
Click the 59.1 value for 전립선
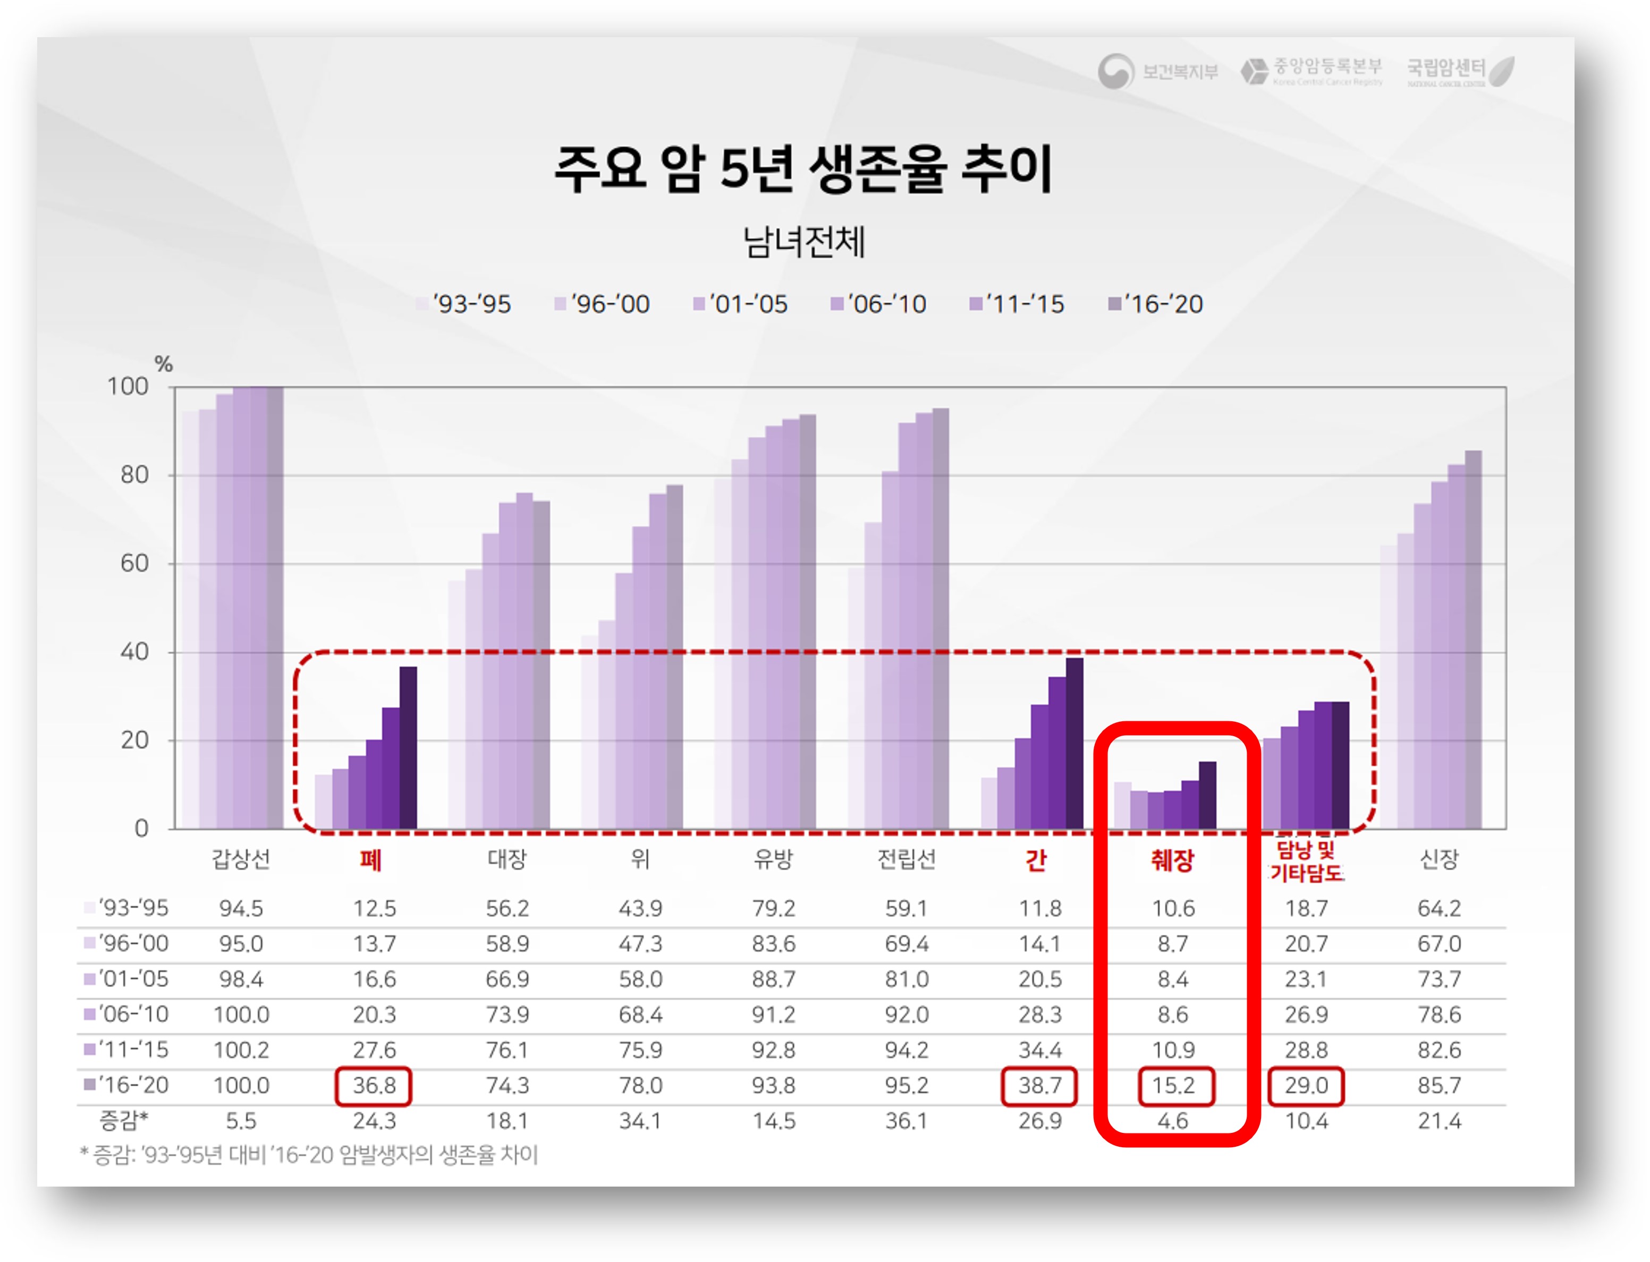pyautogui.click(x=906, y=909)
